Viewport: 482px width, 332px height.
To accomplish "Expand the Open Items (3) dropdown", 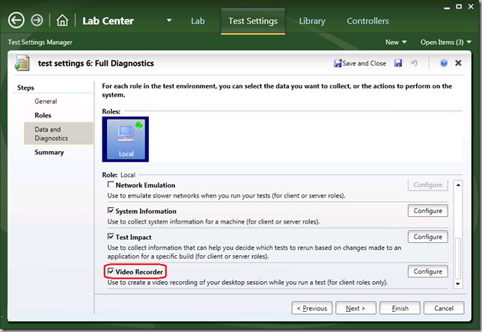I will [446, 42].
